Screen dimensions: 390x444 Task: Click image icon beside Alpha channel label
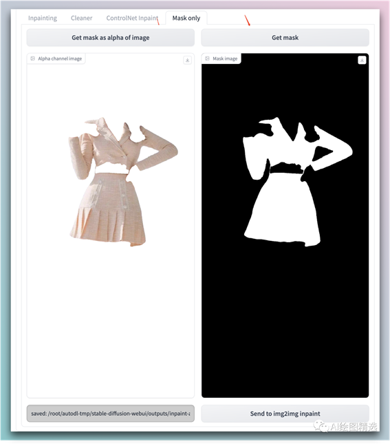click(x=33, y=59)
